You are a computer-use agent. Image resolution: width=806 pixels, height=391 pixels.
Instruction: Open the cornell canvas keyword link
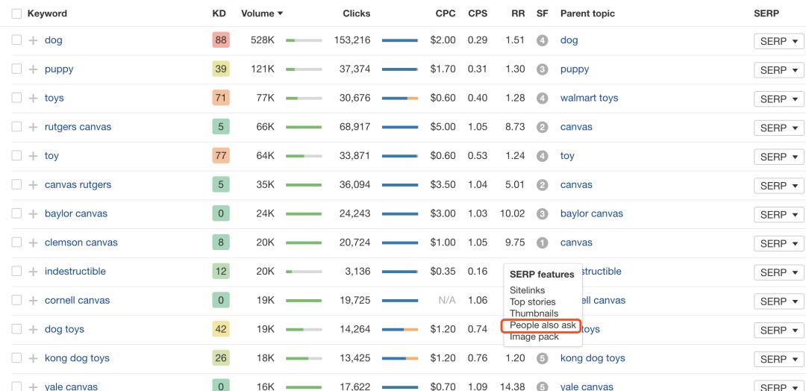point(77,300)
